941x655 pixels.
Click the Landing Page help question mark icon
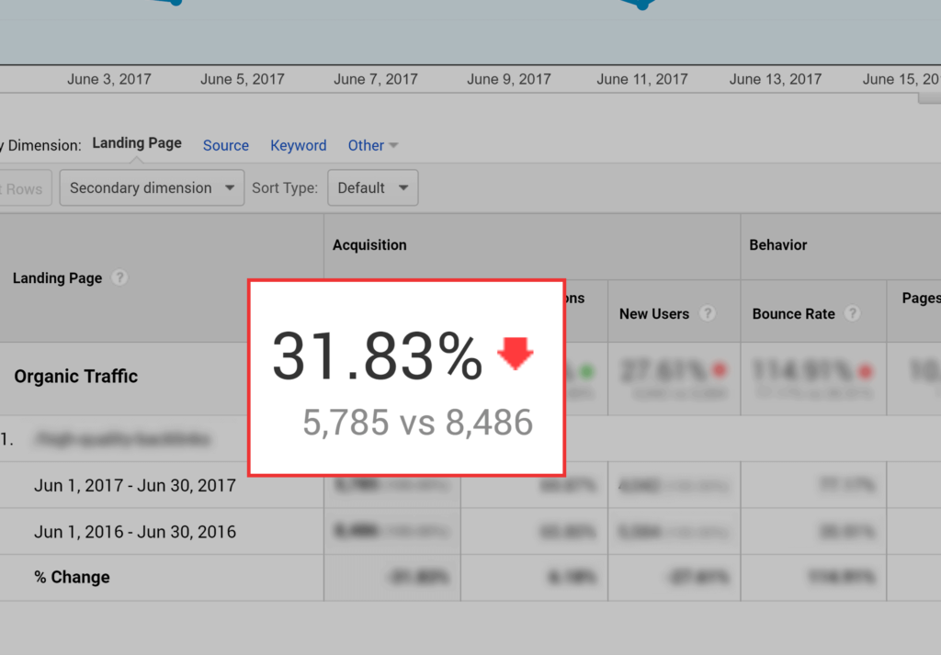pyautogui.click(x=119, y=277)
